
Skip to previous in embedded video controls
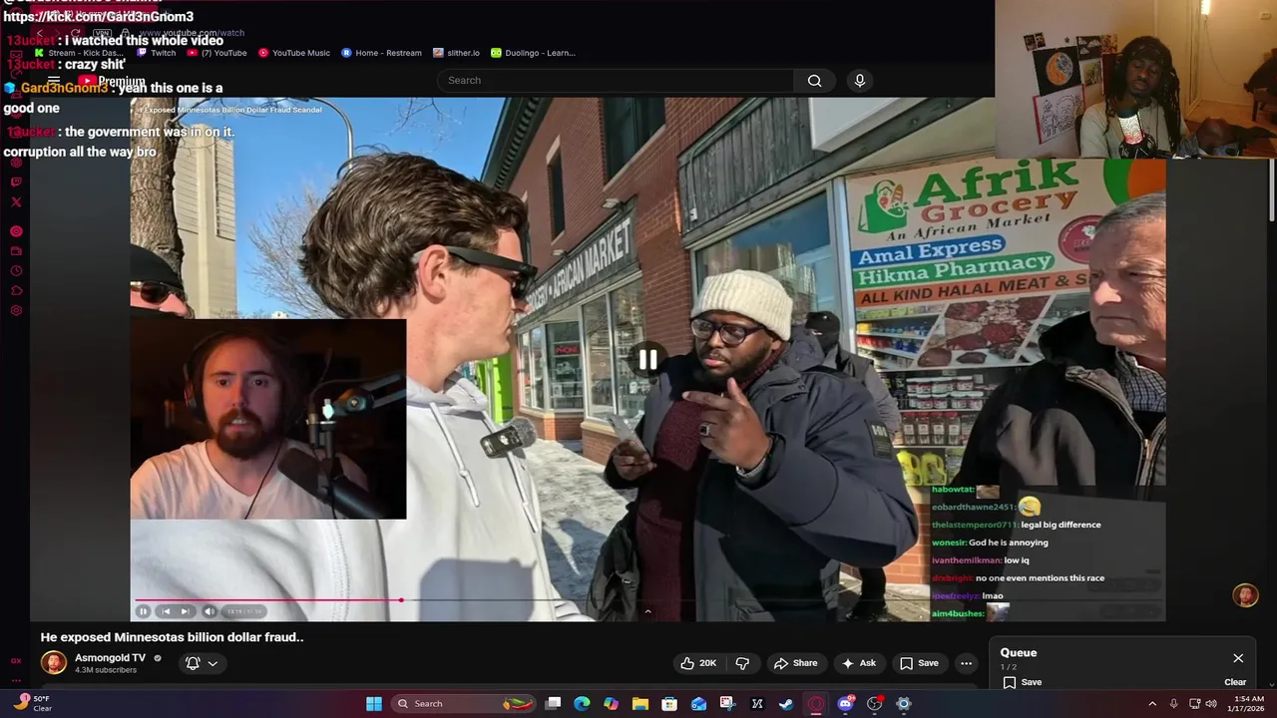166,611
